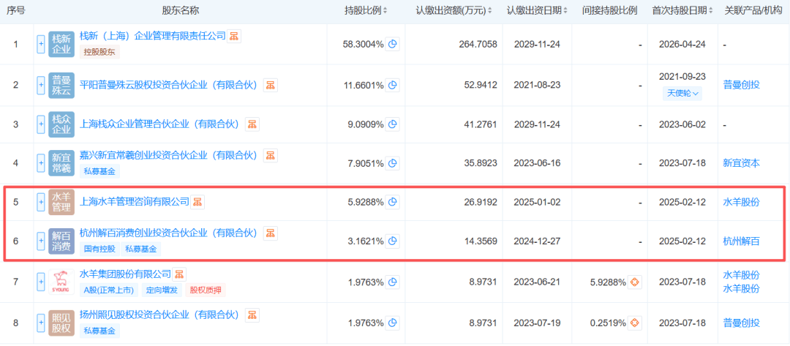Select the 2024-12-27 contribution date cell
The height and width of the screenshot is (346, 790).
537,241
